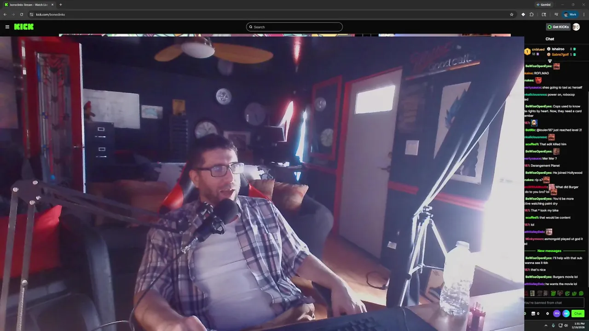Open network status icon in system tray
Screen dimensions: 589x331
560,325
